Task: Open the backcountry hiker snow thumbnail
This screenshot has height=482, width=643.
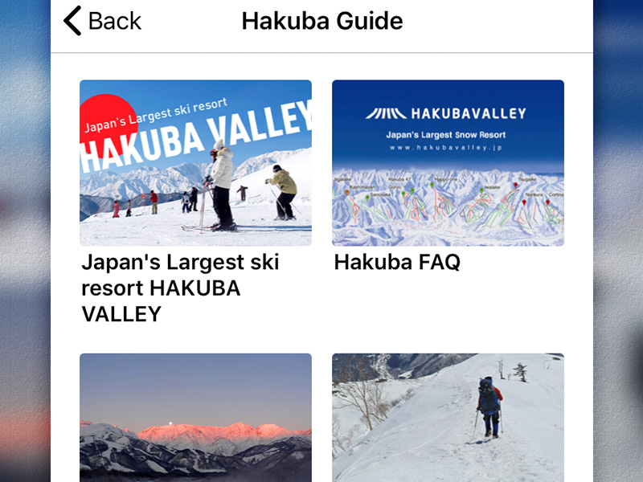Action: [448, 418]
